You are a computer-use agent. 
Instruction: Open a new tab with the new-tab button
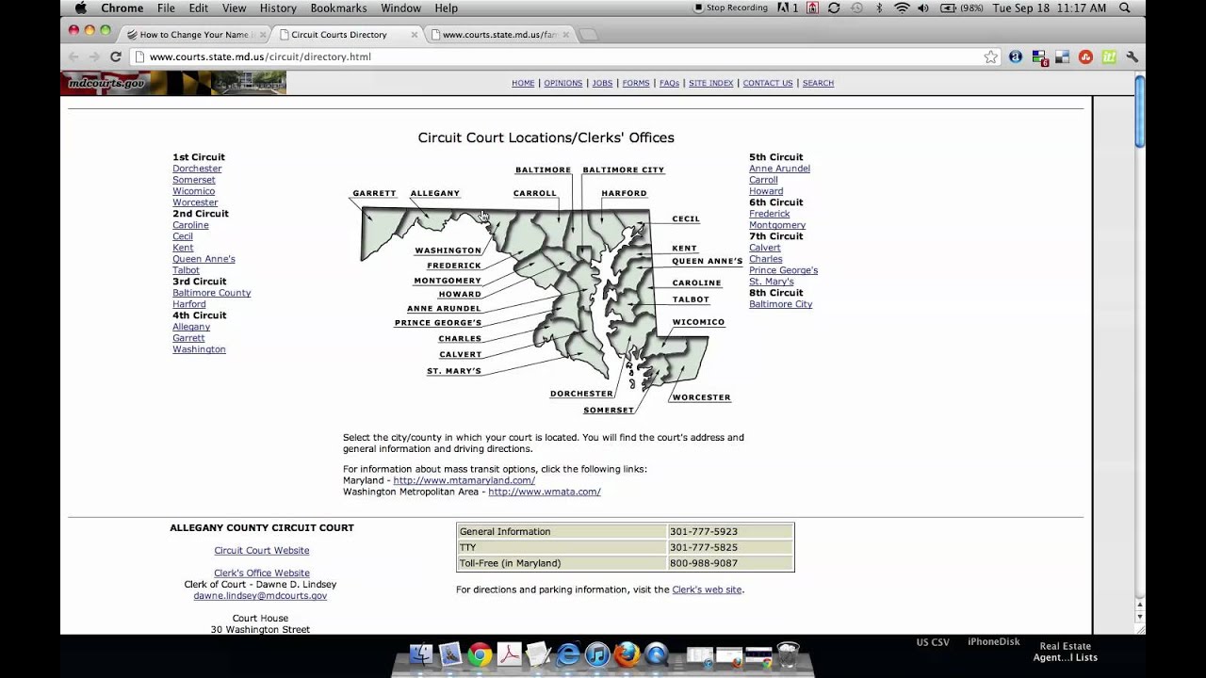pos(588,35)
